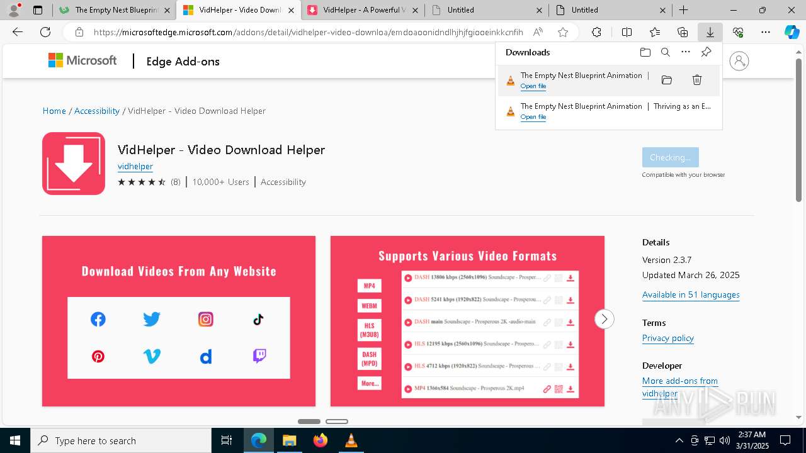Click the Microsoft logo
806x453 pixels.
pyautogui.click(x=82, y=60)
